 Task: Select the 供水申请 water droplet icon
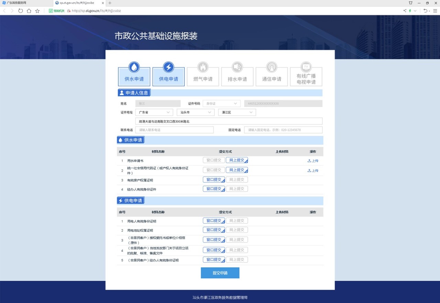click(134, 67)
